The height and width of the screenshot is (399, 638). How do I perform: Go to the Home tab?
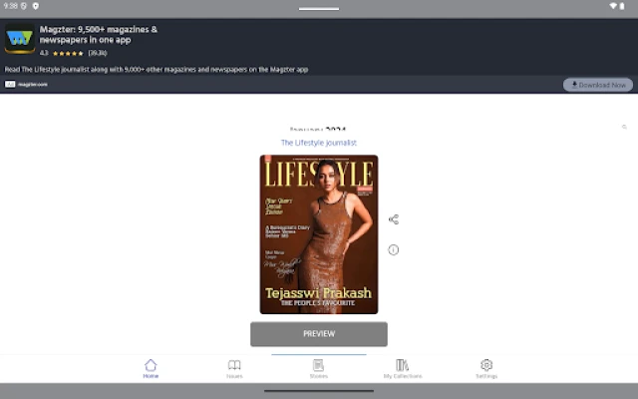coord(151,368)
